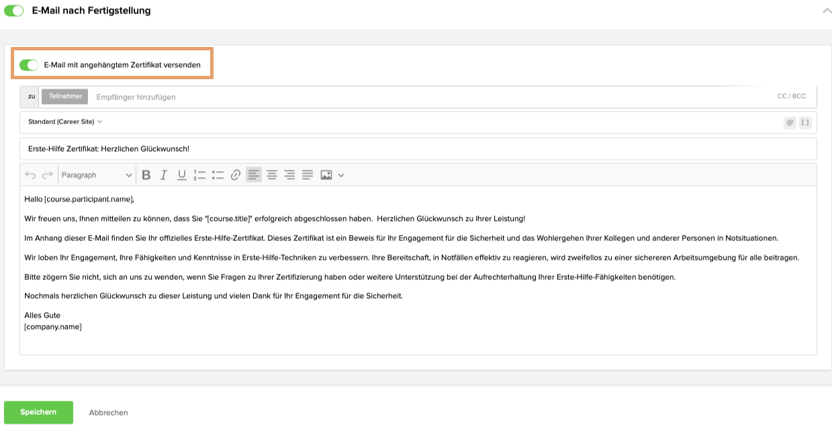
Task: Open the placeholder brackets tool
Action: coord(804,122)
